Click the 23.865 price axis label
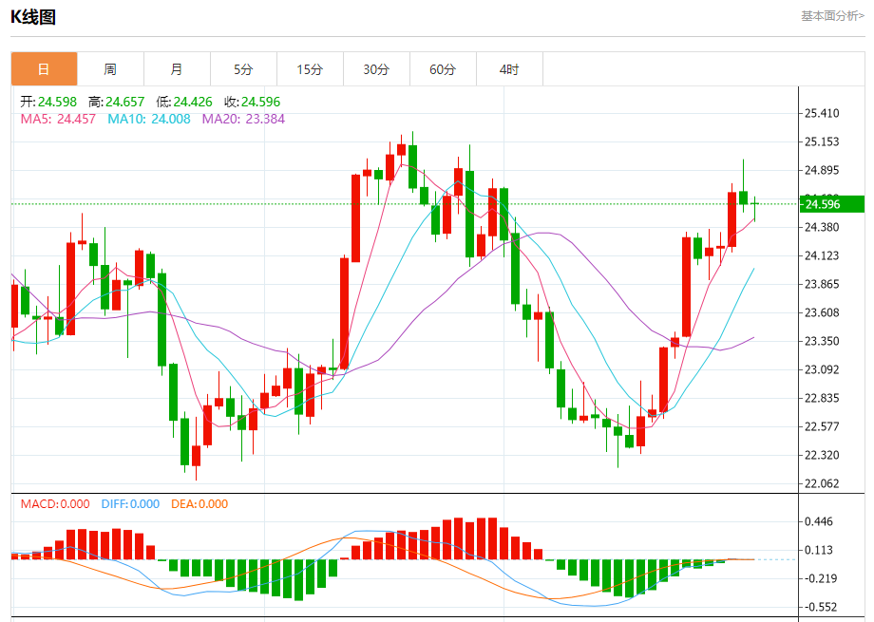Image resolution: width=874 pixels, height=622 pixels. [x=822, y=284]
